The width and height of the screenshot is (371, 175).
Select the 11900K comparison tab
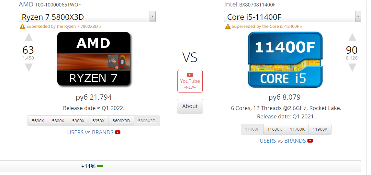pos(320,129)
